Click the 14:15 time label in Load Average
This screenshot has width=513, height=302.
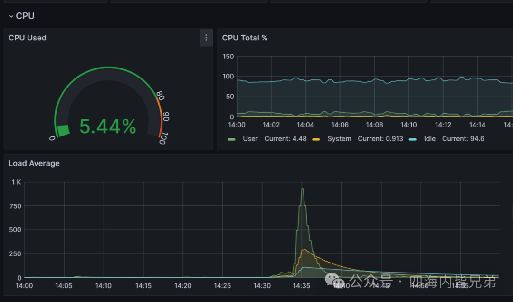(x=143, y=286)
